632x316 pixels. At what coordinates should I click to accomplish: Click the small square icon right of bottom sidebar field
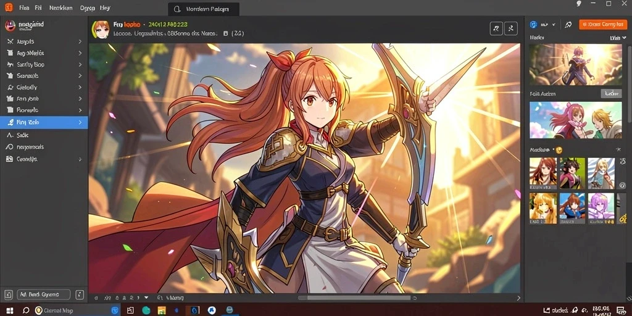click(80, 294)
